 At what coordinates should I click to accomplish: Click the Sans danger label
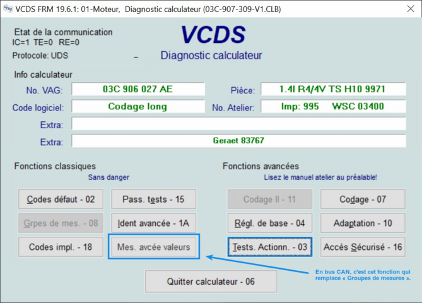tap(108, 177)
